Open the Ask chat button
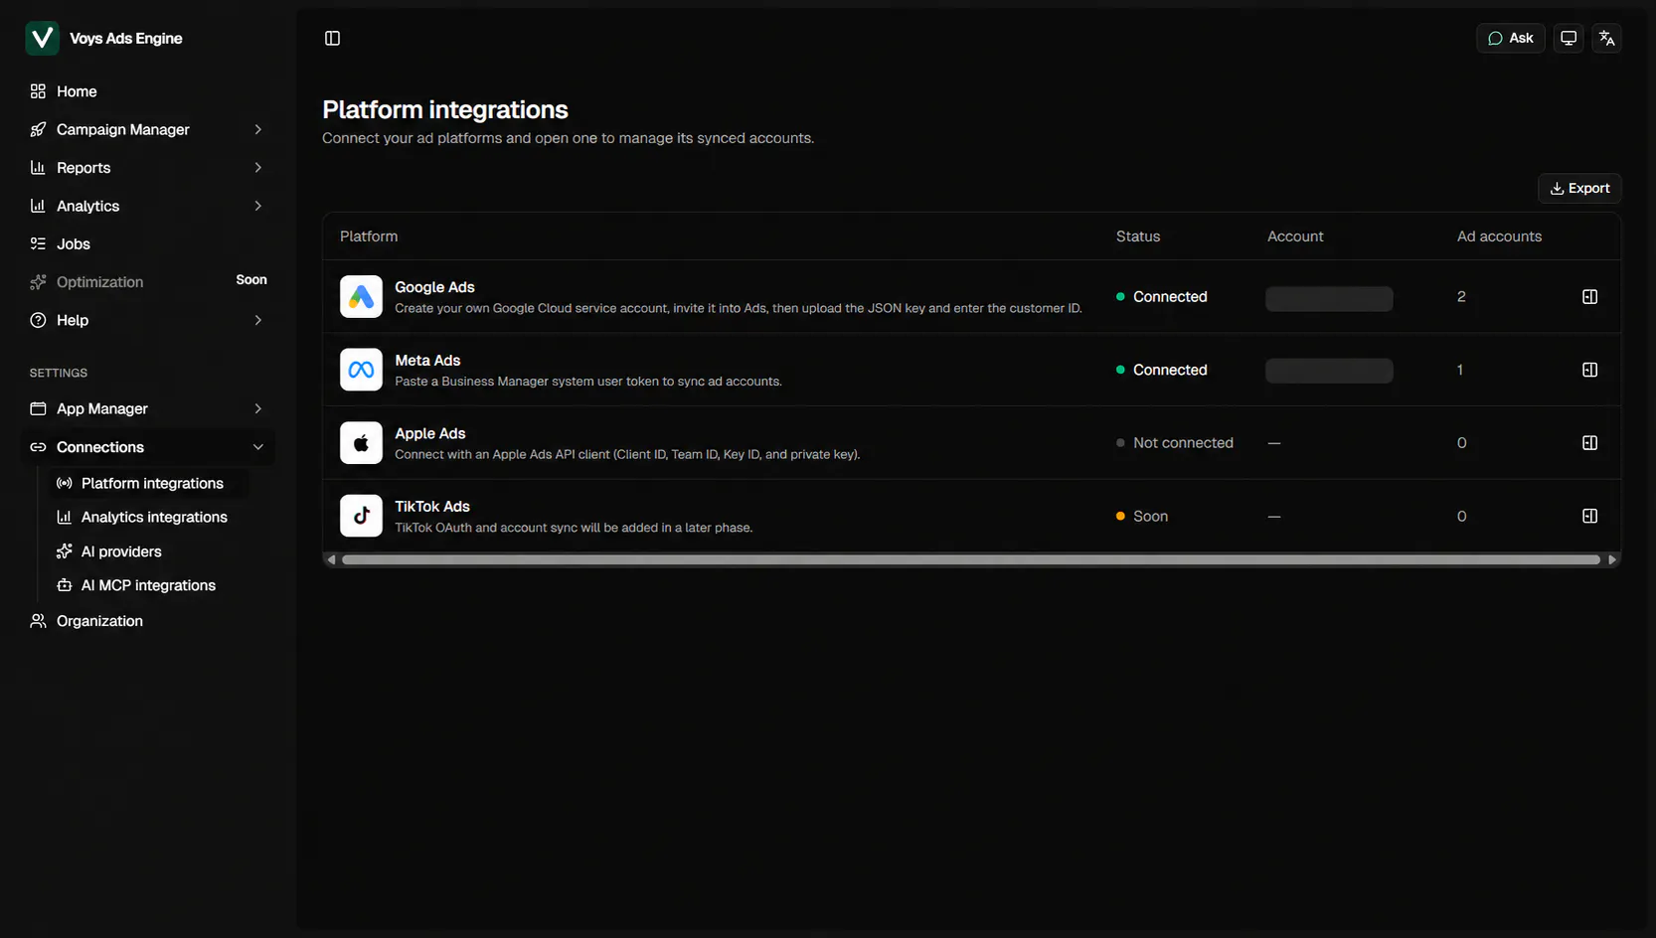 [x=1511, y=39]
